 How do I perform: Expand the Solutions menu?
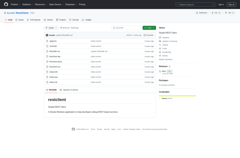(28, 4)
